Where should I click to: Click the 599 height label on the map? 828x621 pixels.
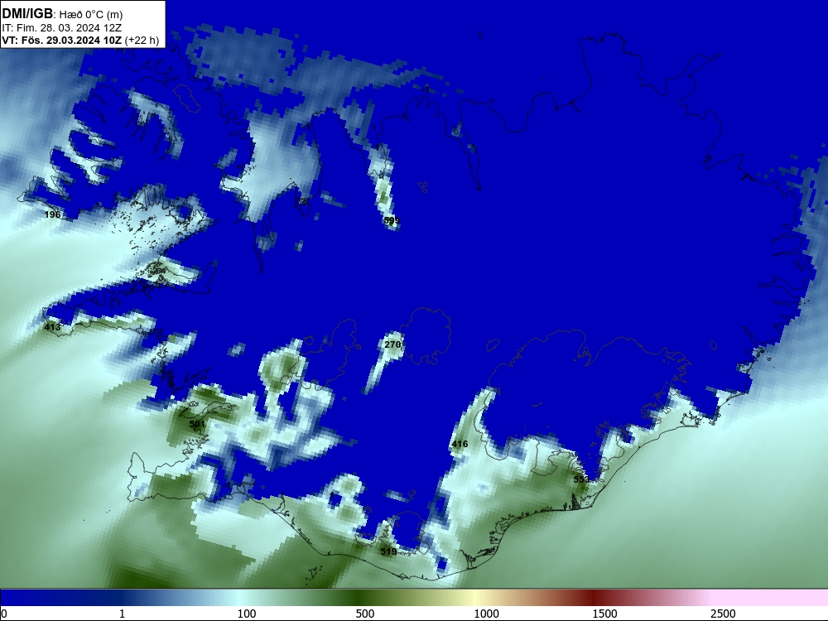click(392, 220)
